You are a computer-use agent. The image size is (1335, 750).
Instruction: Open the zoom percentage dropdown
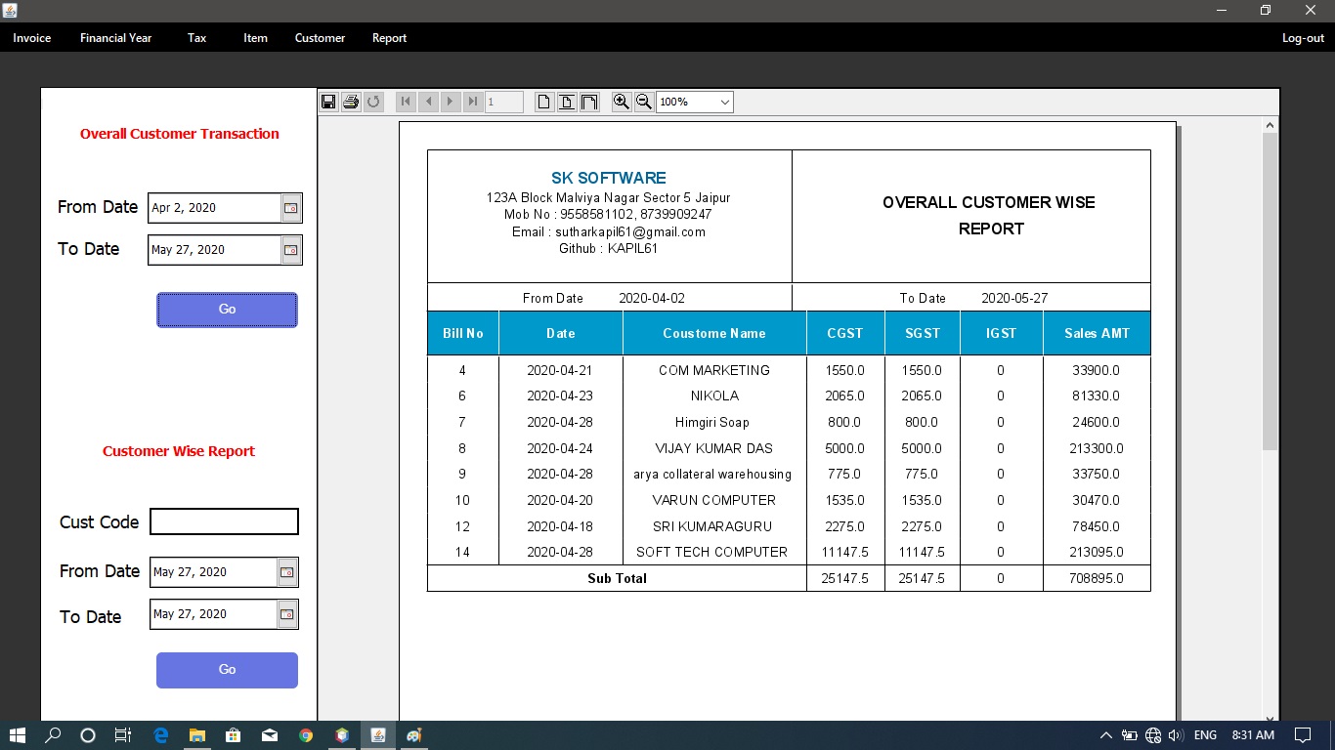(724, 102)
